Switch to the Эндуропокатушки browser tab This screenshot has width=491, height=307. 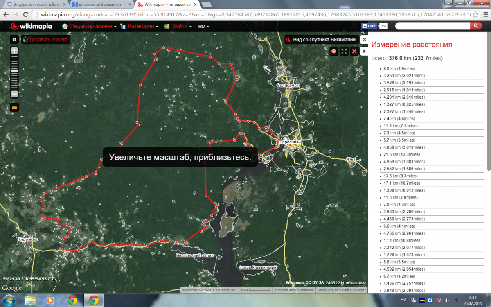tap(35, 5)
